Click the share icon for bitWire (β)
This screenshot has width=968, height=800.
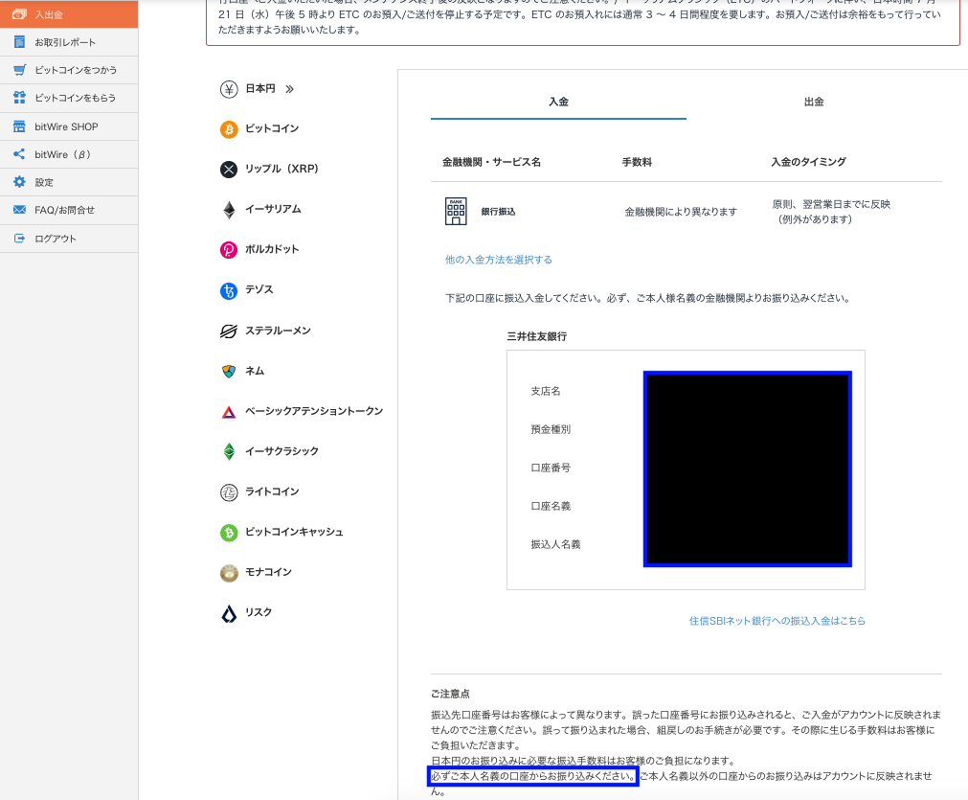tap(19, 154)
